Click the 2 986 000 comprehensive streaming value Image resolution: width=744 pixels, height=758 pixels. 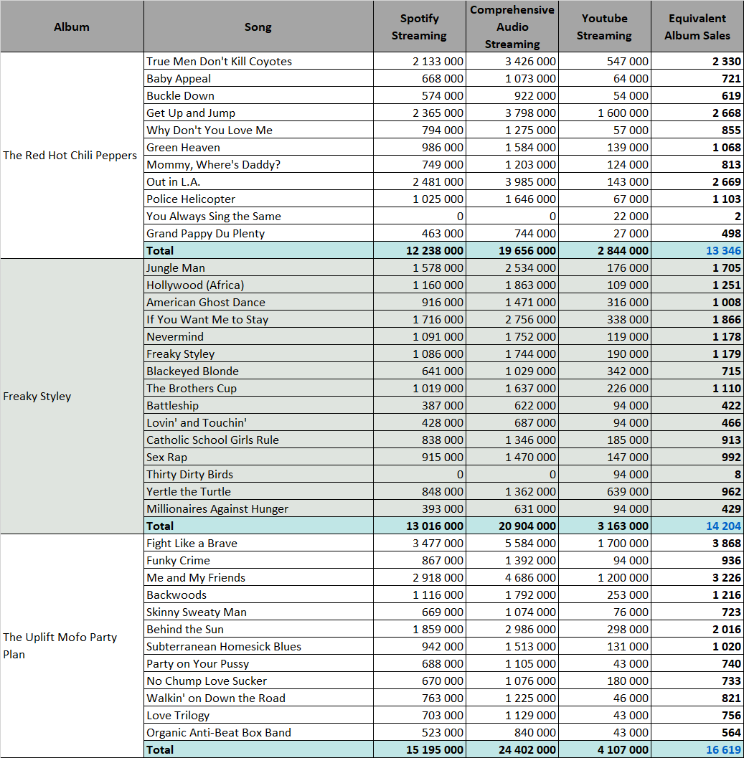click(x=512, y=629)
